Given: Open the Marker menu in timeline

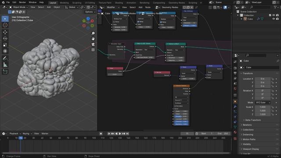Looking at the screenshot, I should click(45, 133).
